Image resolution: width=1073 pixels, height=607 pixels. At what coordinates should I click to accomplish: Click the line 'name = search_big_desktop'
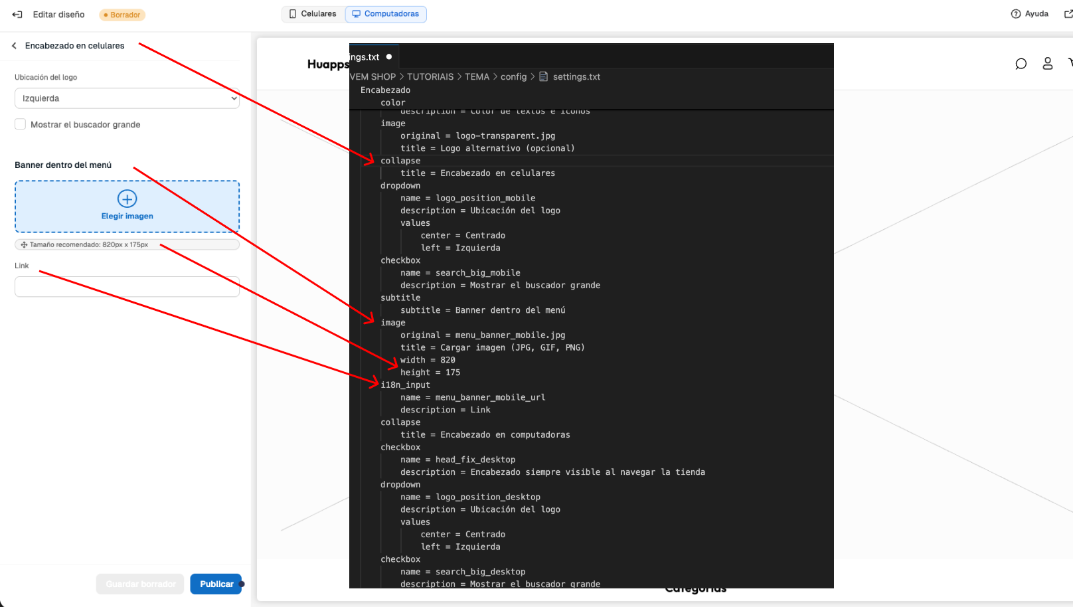click(463, 572)
